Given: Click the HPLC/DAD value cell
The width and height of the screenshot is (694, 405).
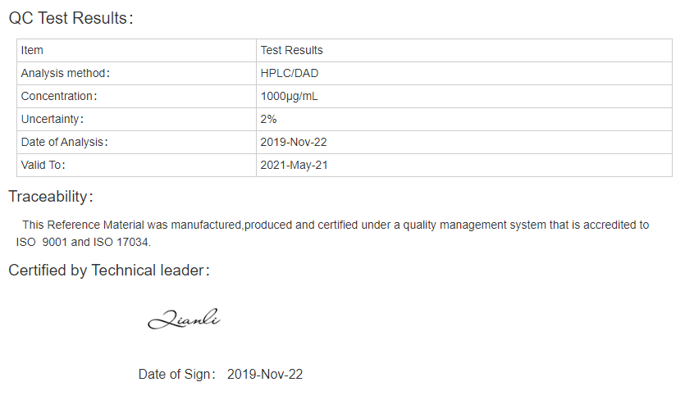Looking at the screenshot, I should pyautogui.click(x=463, y=74).
